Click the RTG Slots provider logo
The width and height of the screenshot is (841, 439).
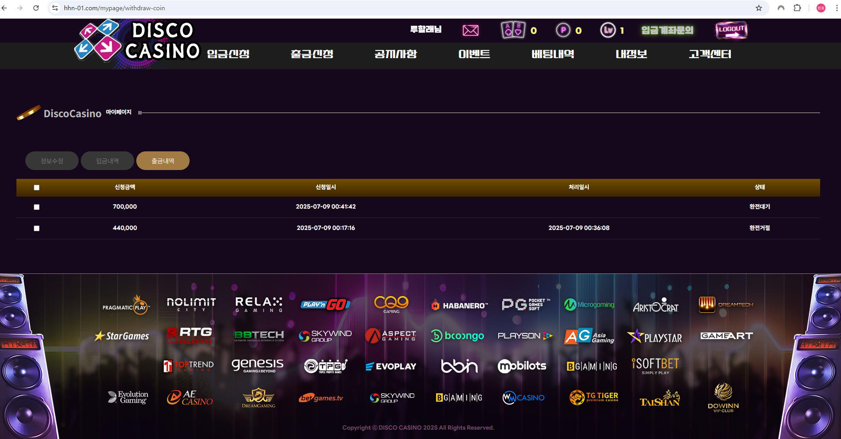[x=190, y=336]
